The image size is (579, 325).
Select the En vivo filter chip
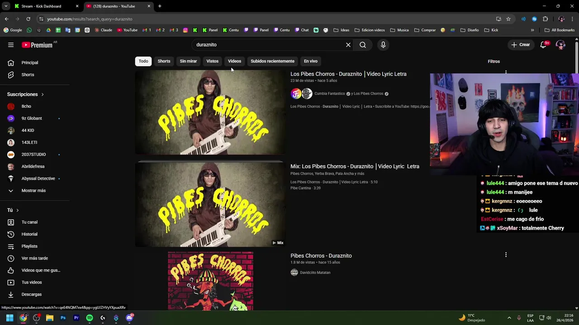310,61
